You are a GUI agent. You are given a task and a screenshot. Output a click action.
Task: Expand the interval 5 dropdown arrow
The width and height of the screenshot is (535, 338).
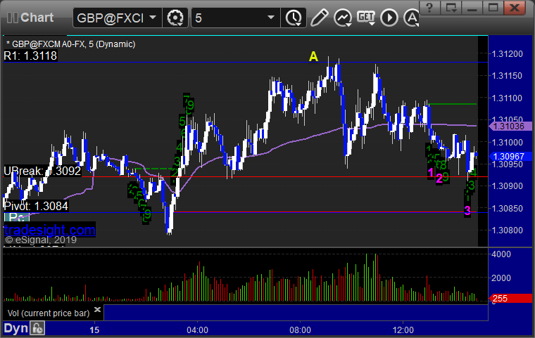click(271, 17)
